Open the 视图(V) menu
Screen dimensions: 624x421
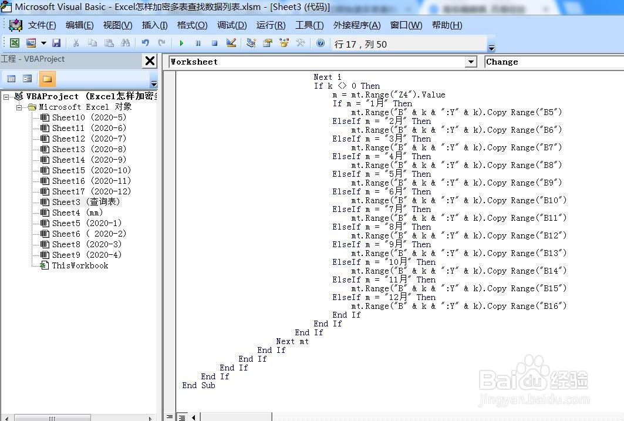click(x=118, y=25)
